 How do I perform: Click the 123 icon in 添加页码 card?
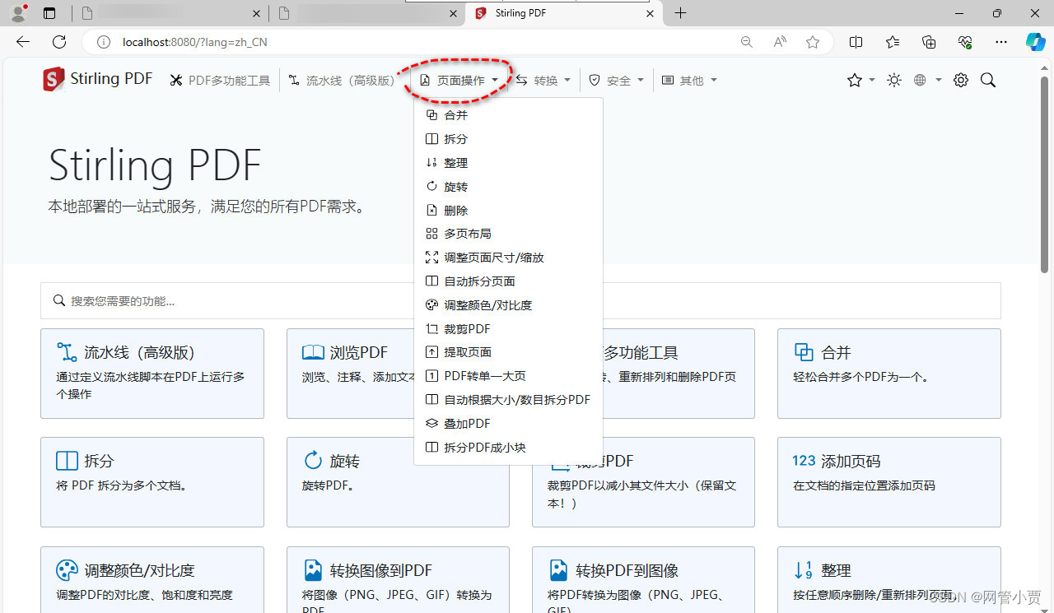pyautogui.click(x=804, y=461)
